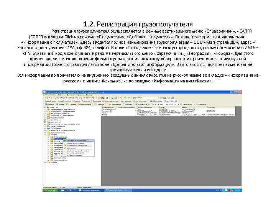Click the system tray clock

coord(238,190)
